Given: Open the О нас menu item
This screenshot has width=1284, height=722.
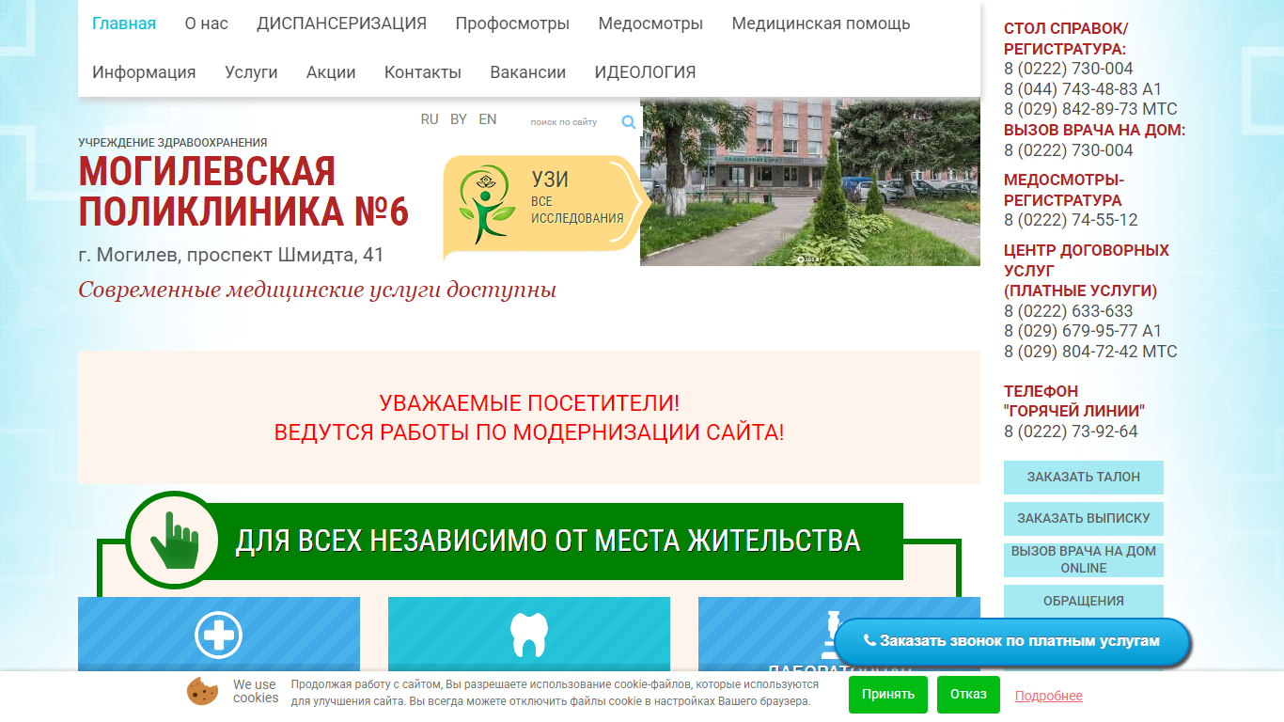Looking at the screenshot, I should point(207,24).
